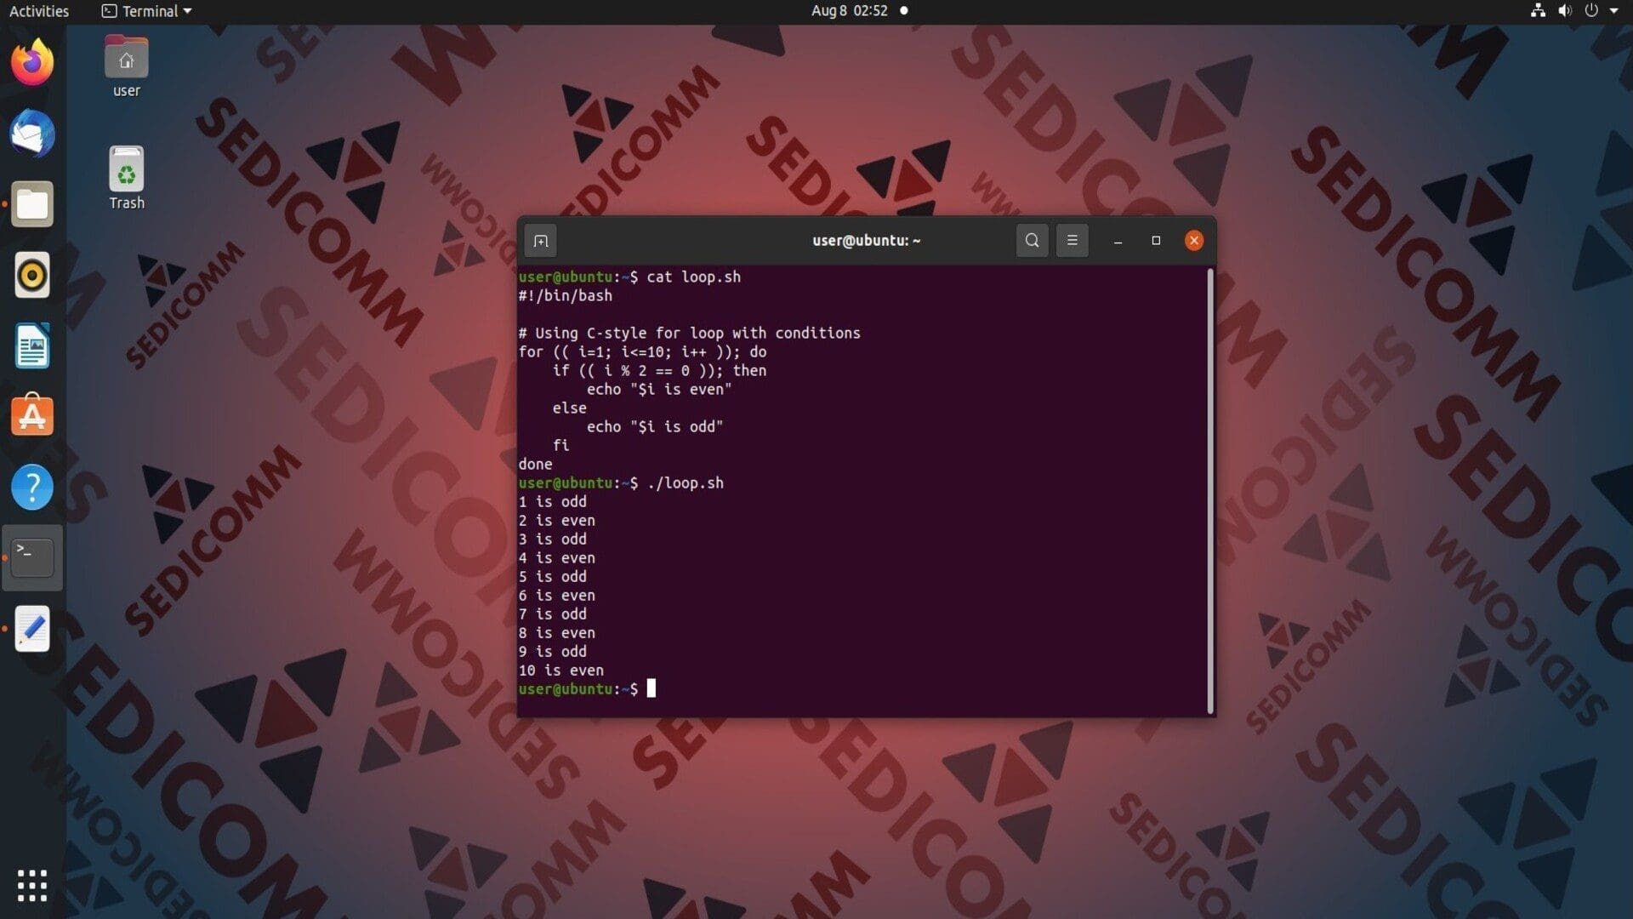This screenshot has width=1633, height=919.
Task: Show Applications grid button
Action: tap(32, 886)
